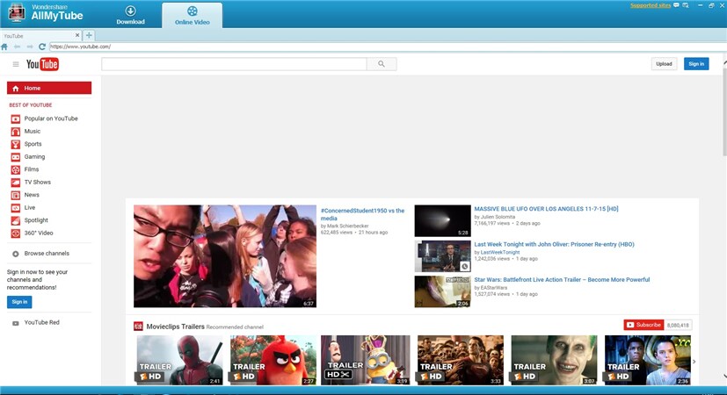
Task: Play the Star Wars cast trailer thumbnail
Action: (x=648, y=360)
